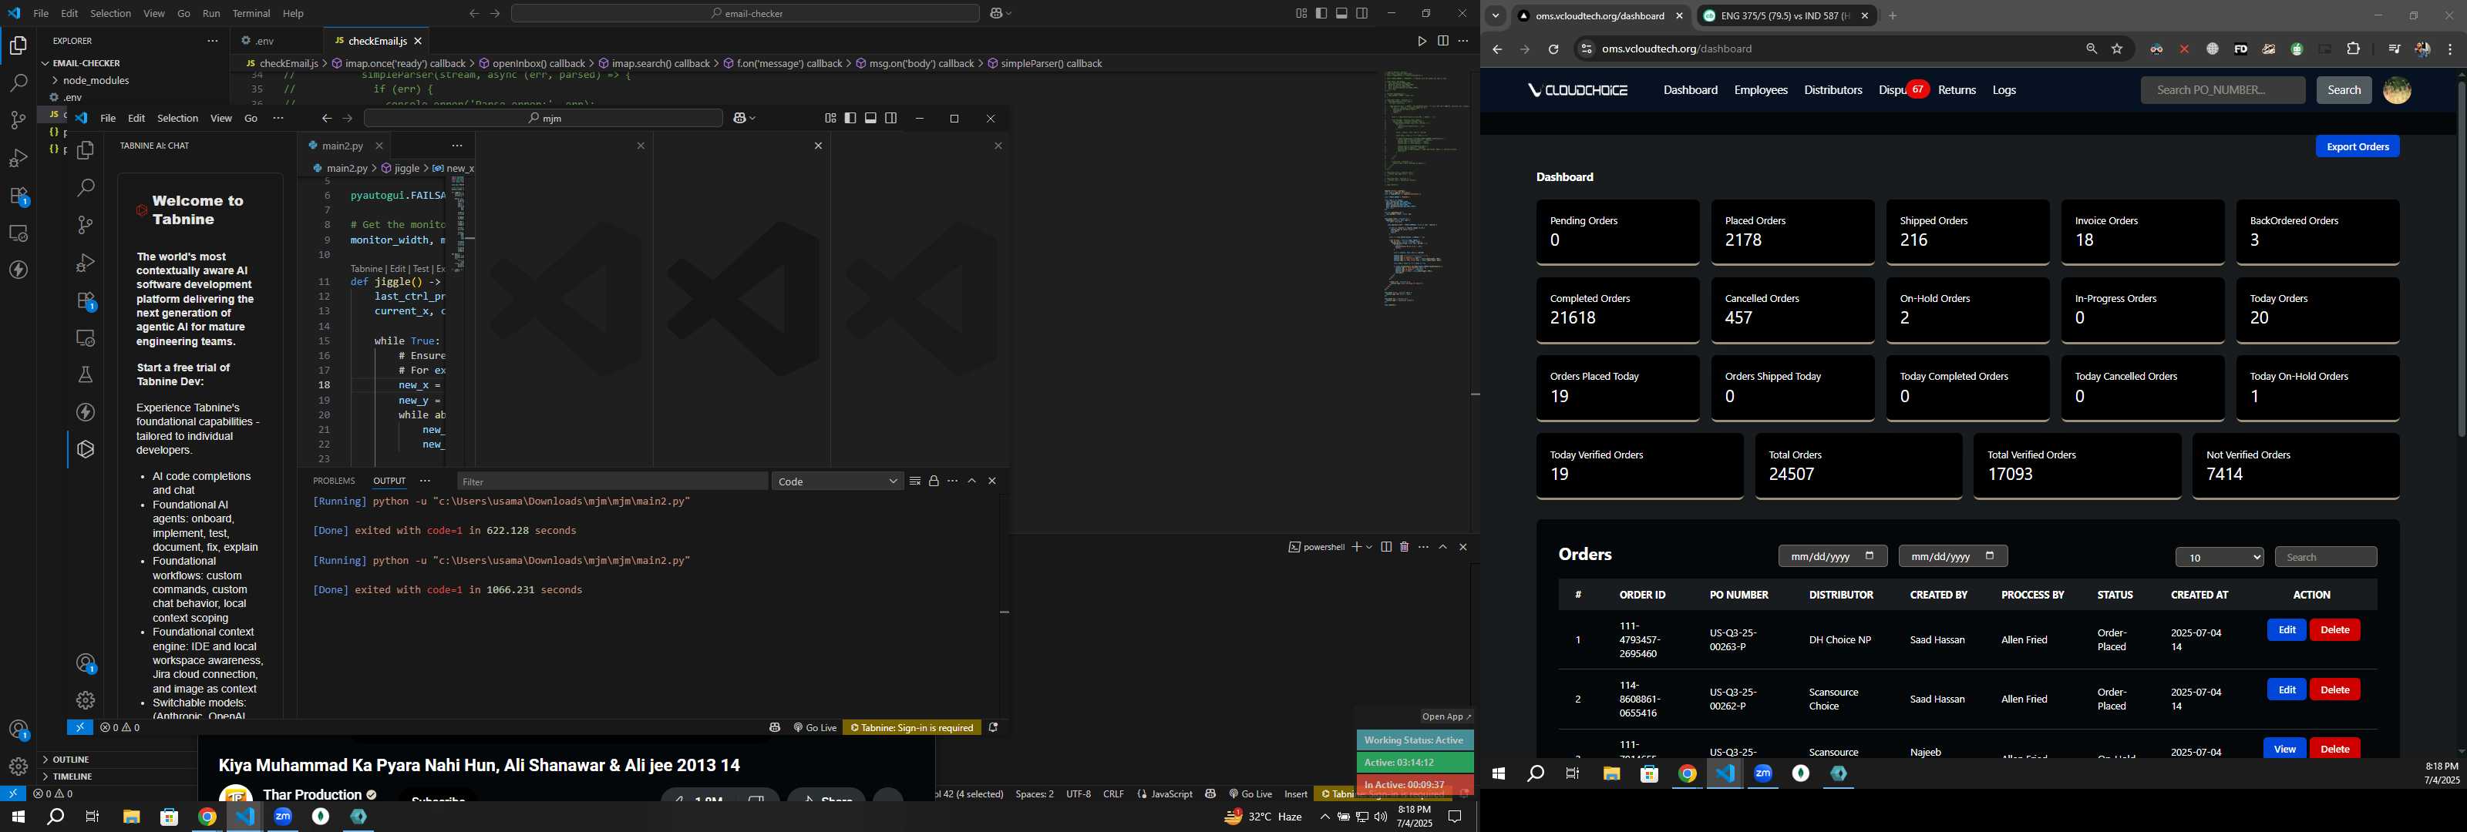Open Chrome tab search dropdown
Image resolution: width=2467 pixels, height=832 pixels.
tap(1495, 16)
